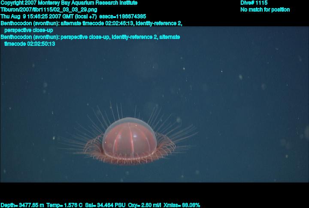Click the Xmiss= 88.08% reading
Screen dimensions: 309x208
182,205
